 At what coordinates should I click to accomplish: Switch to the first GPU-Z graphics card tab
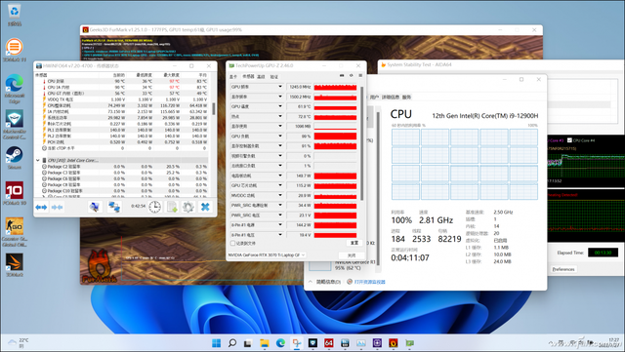[233, 76]
